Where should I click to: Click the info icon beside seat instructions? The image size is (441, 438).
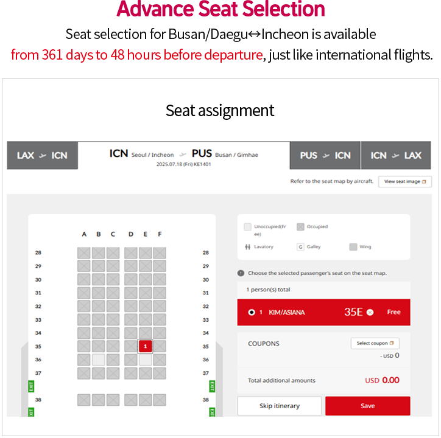coord(241,273)
